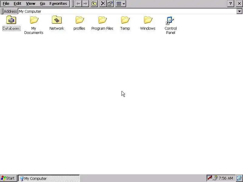Open the Go menu
The width and height of the screenshot is (243, 182).
tap(43, 3)
